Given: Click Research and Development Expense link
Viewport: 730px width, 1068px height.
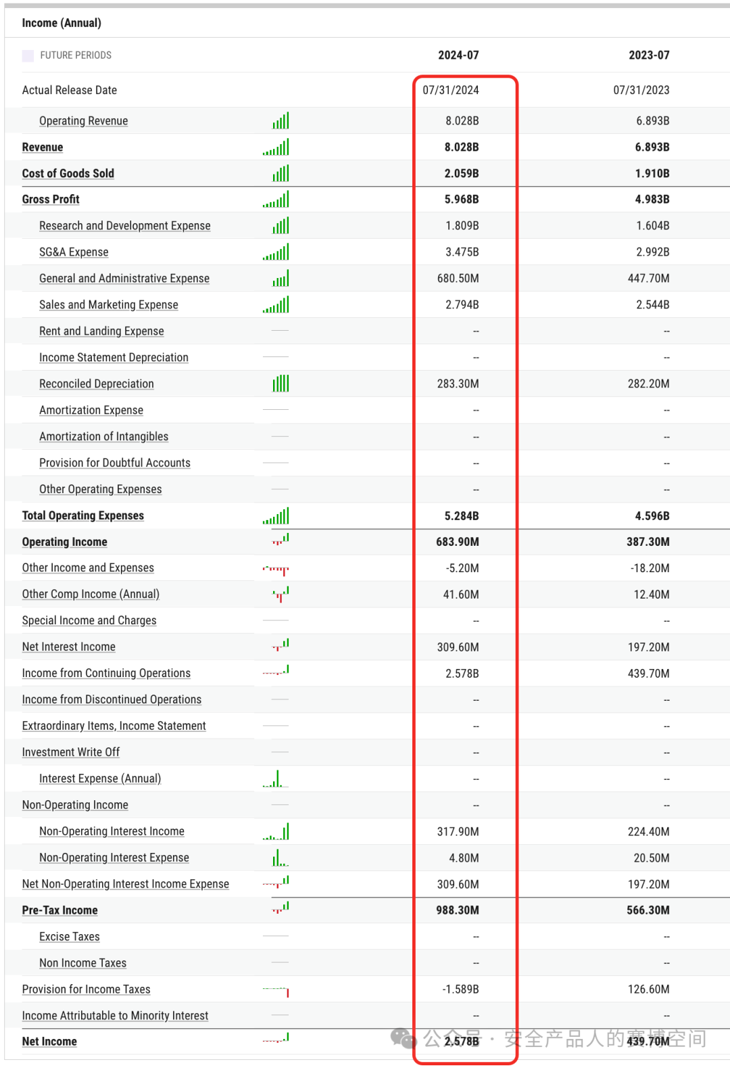Looking at the screenshot, I should [125, 226].
